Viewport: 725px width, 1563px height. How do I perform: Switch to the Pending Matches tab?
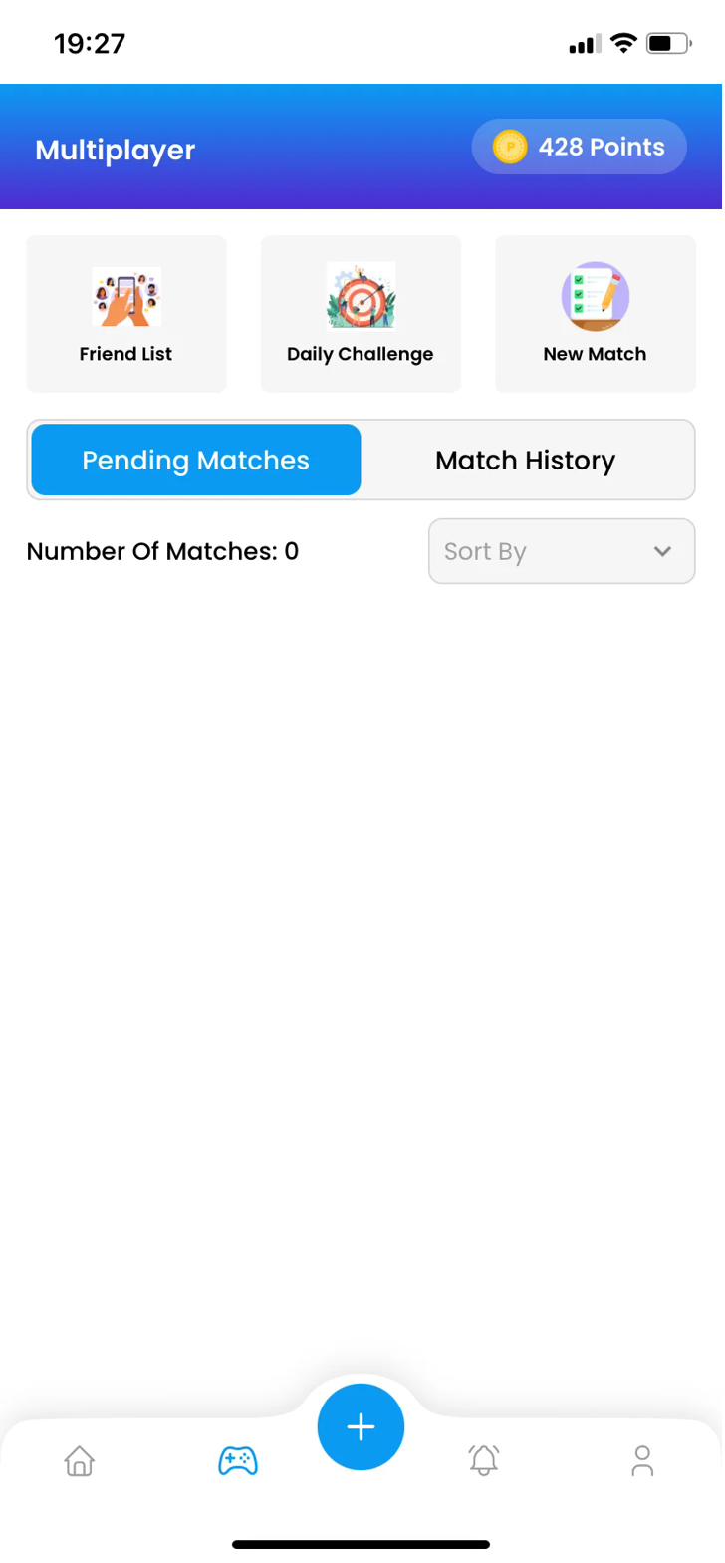(x=196, y=461)
